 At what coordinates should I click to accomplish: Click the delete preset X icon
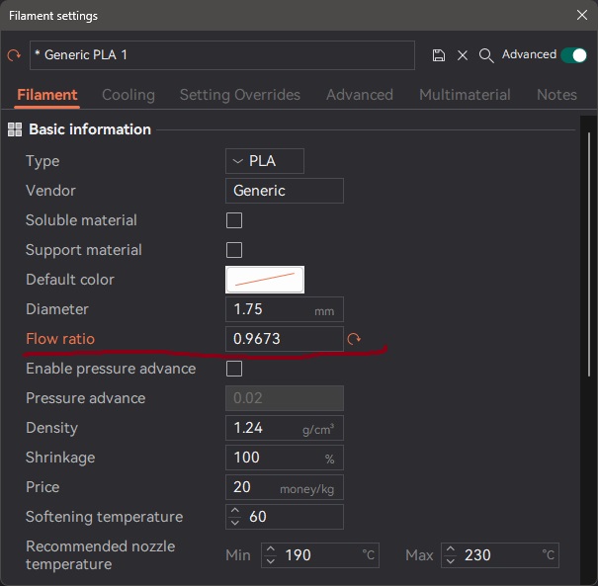point(463,55)
